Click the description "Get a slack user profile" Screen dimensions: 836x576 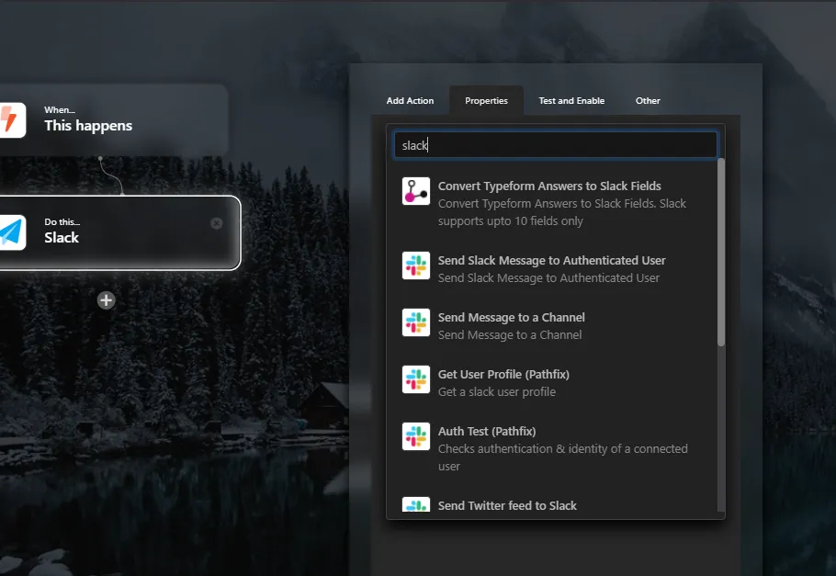click(x=496, y=392)
